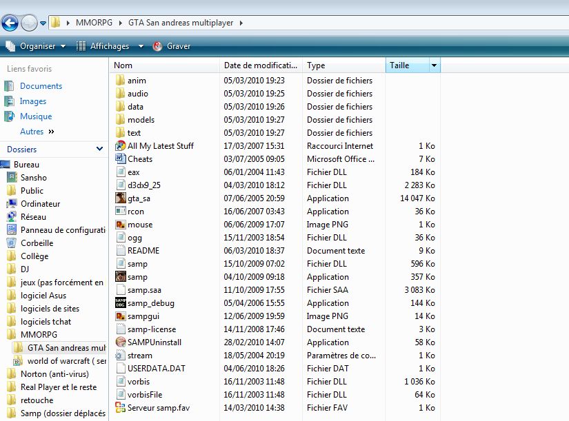Select the samp DLL file (596 Ko)
Screen dimensions: 569x421
coord(137,264)
